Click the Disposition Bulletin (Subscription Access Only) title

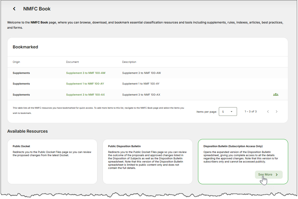[233, 146]
